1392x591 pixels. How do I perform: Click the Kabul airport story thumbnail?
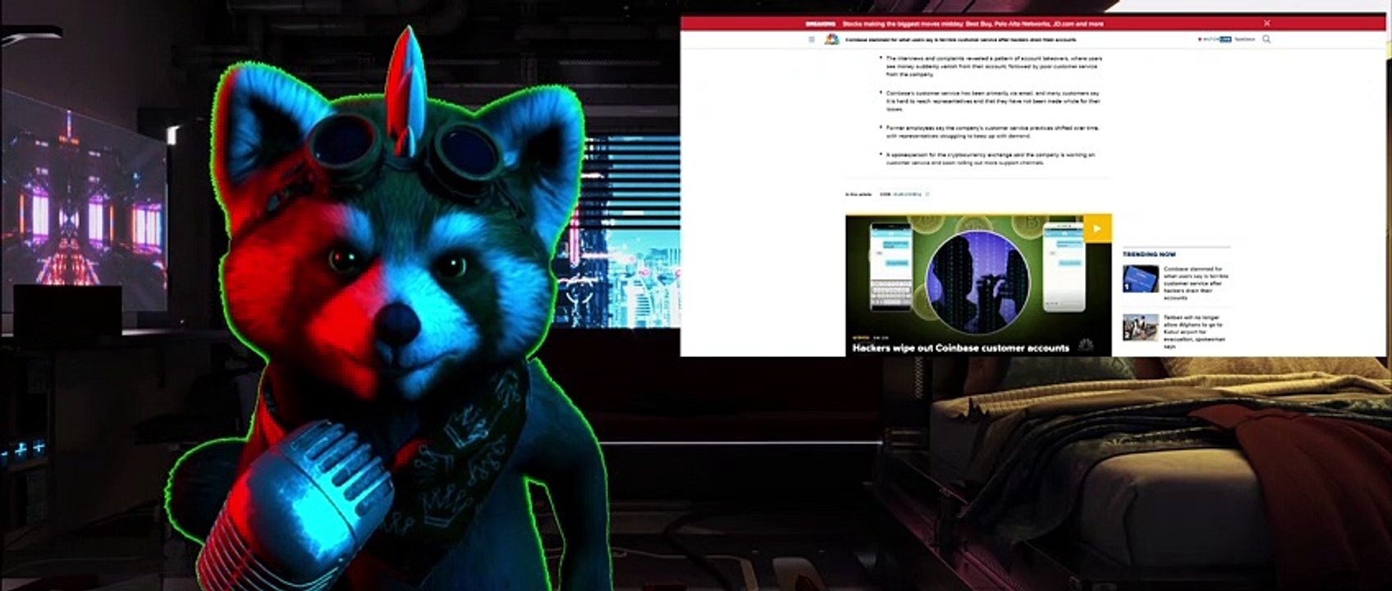click(x=1141, y=328)
